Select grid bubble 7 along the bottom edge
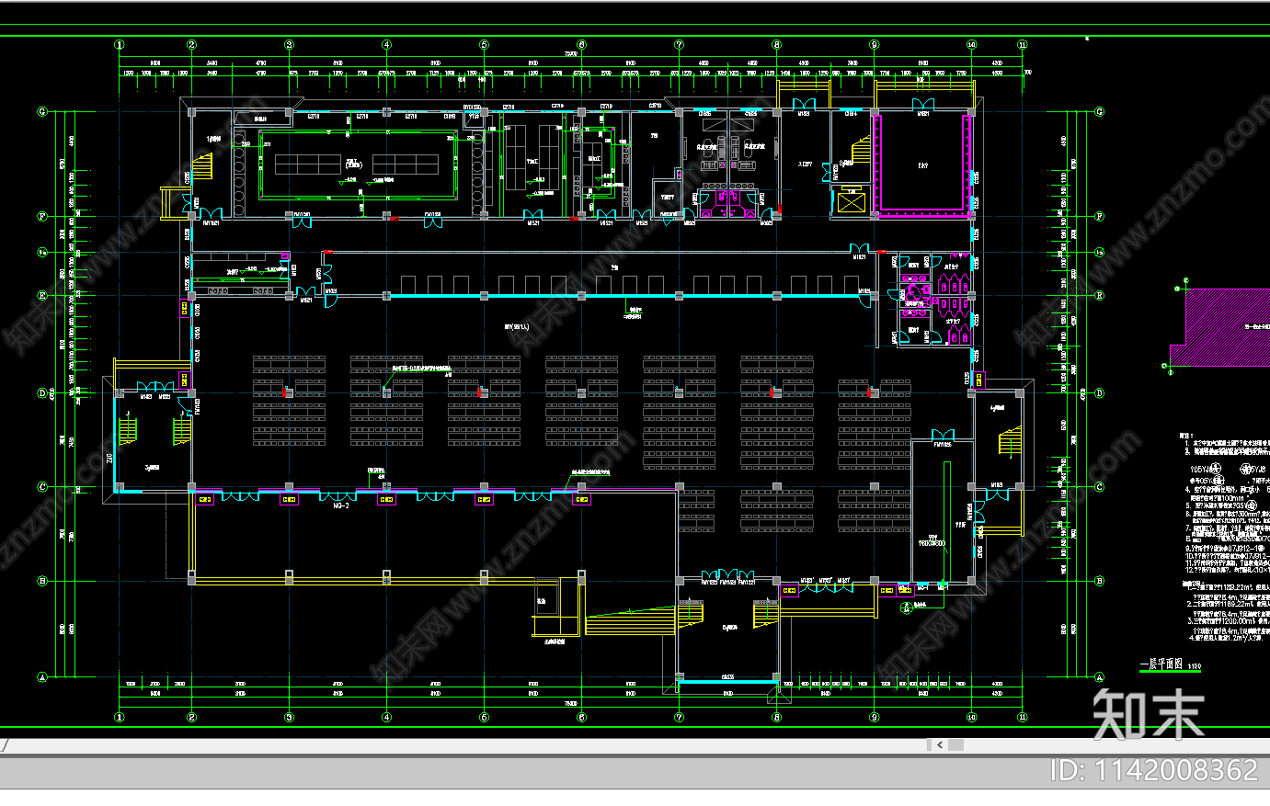This screenshot has height=806, width=1270. (679, 717)
